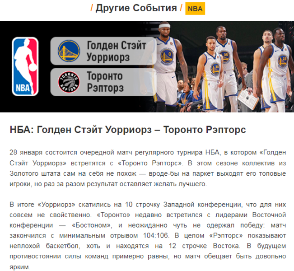Click the NBA logo in the banner
This screenshot has height=271, width=294.
coord(25,66)
